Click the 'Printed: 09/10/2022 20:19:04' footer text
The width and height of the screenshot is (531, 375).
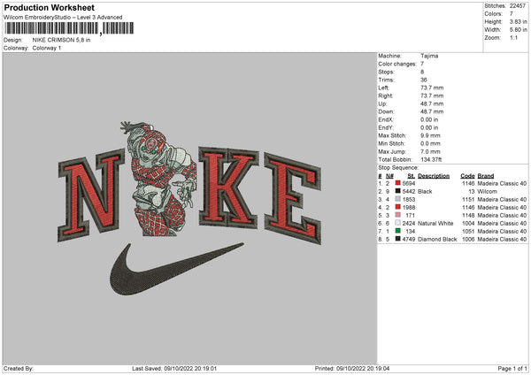click(x=352, y=368)
